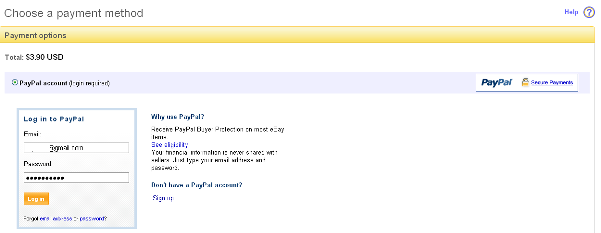
Task: Open the Secure Payments link
Action: pos(552,83)
